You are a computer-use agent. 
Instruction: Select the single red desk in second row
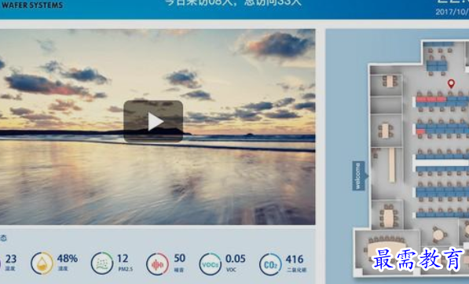(421, 131)
